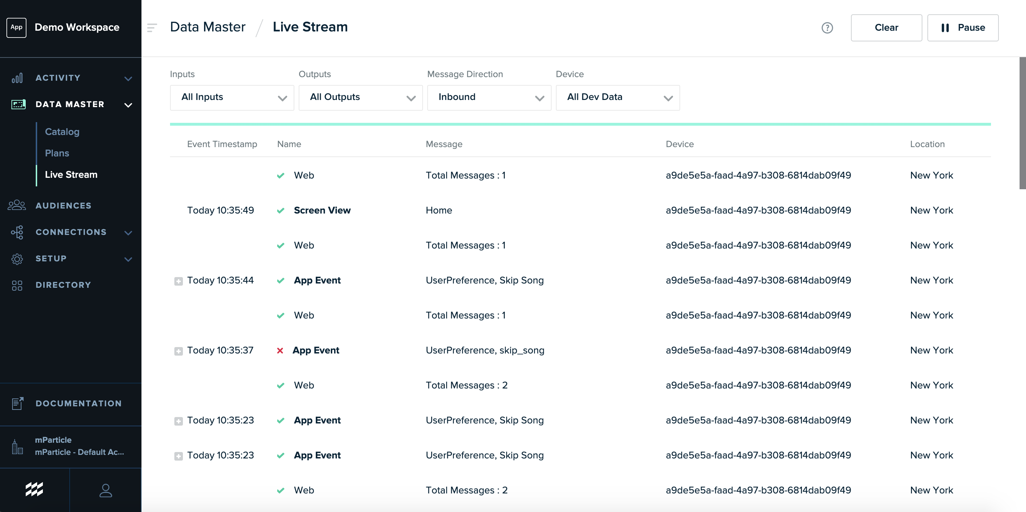This screenshot has height=512, width=1026.
Task: Expand the Connections menu chevron
Action: coord(128,232)
